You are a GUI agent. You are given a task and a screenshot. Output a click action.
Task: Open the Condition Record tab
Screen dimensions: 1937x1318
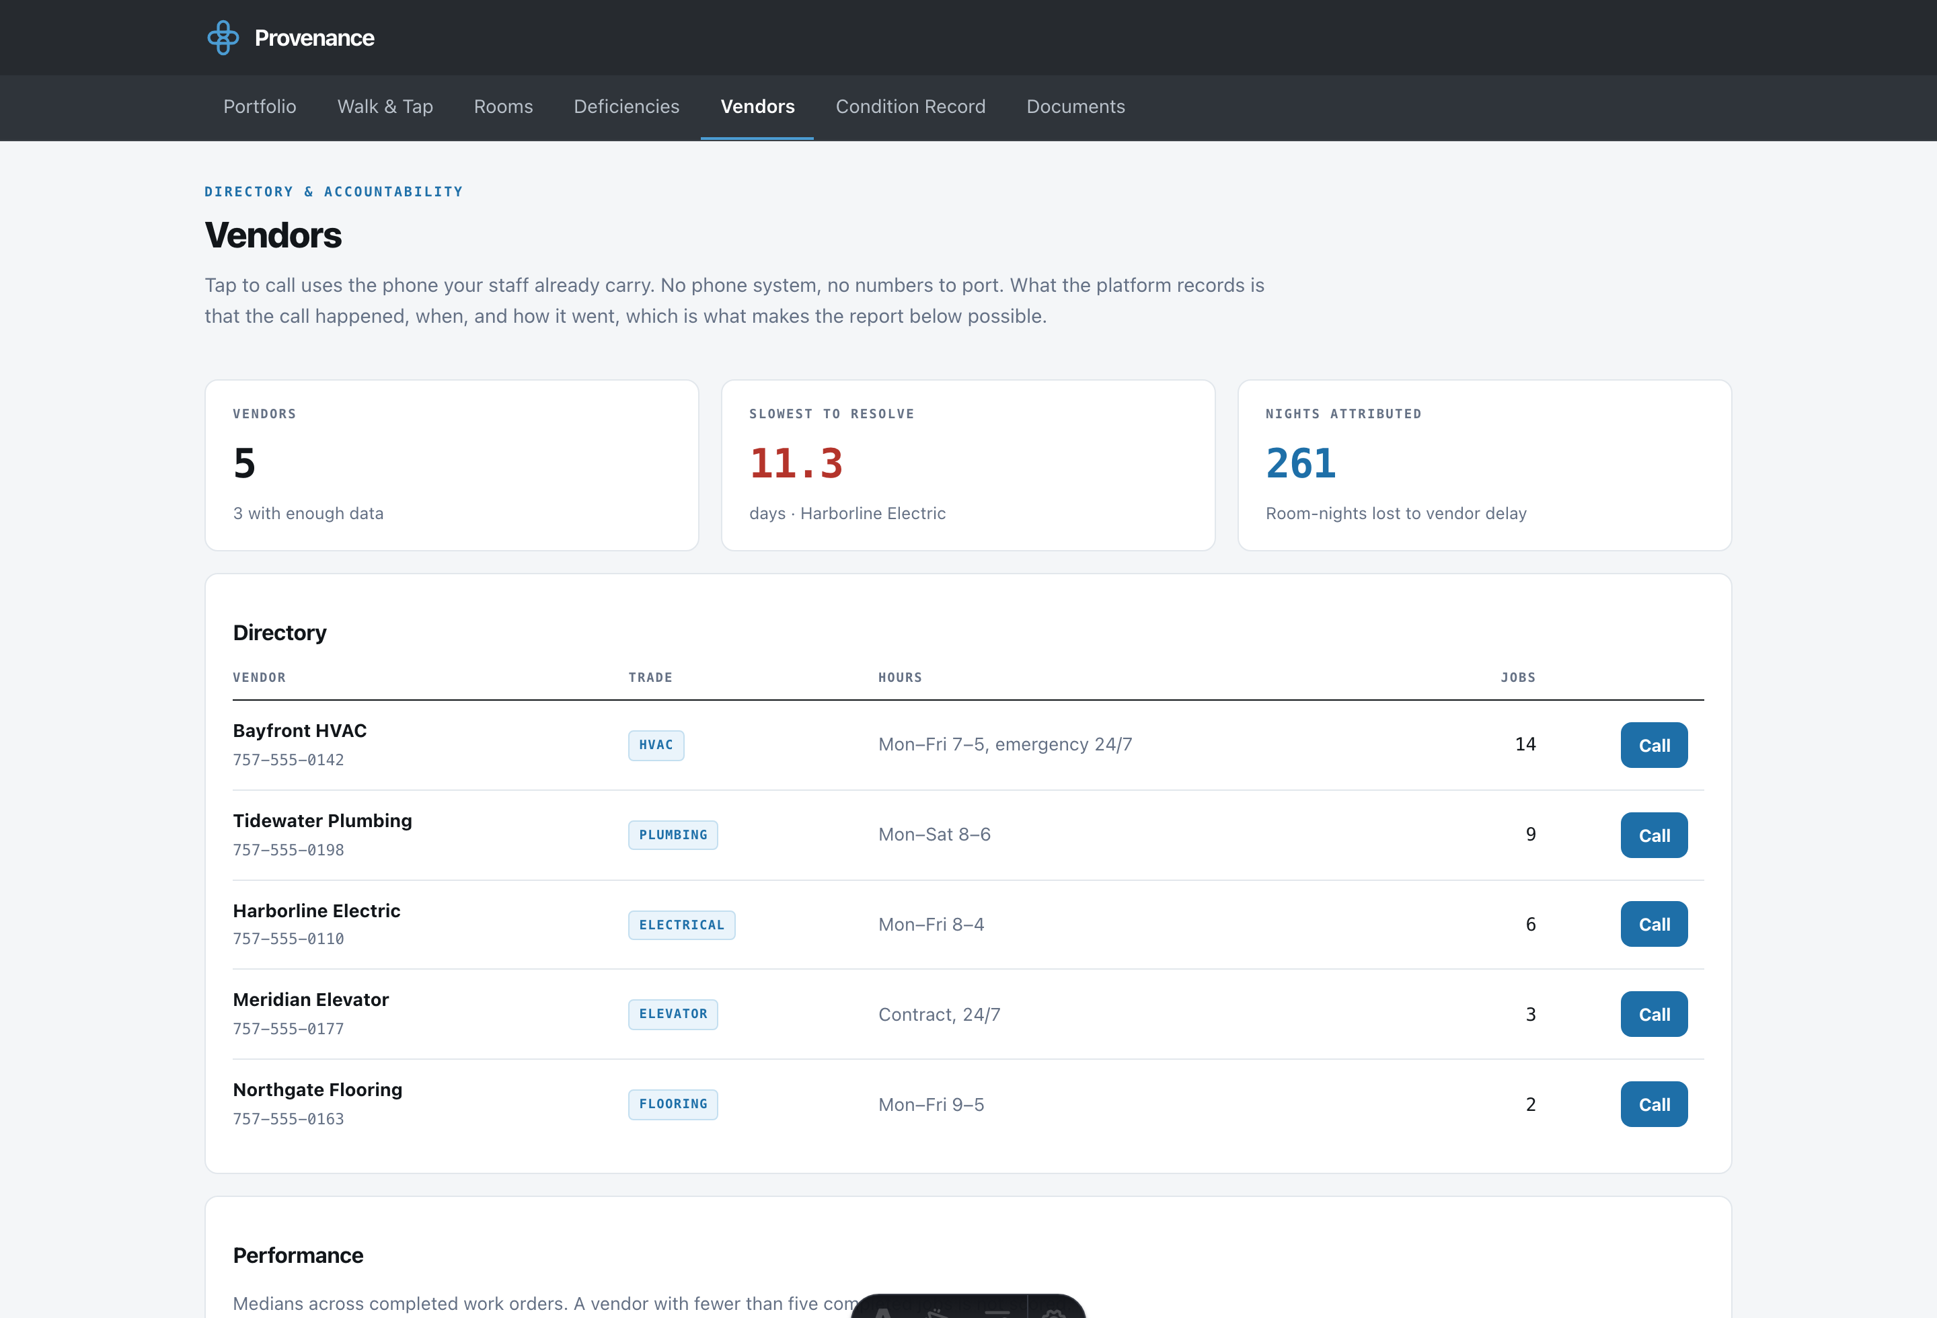[910, 107]
